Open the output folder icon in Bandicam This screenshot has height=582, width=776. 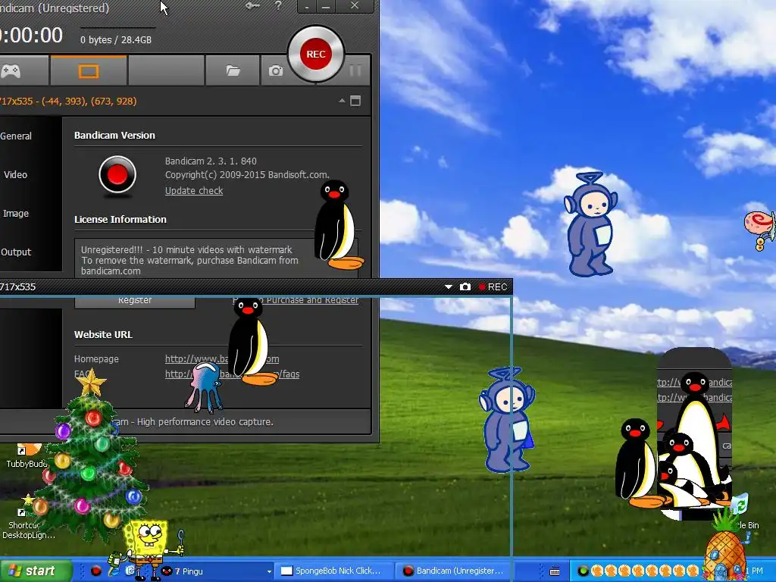click(x=233, y=70)
